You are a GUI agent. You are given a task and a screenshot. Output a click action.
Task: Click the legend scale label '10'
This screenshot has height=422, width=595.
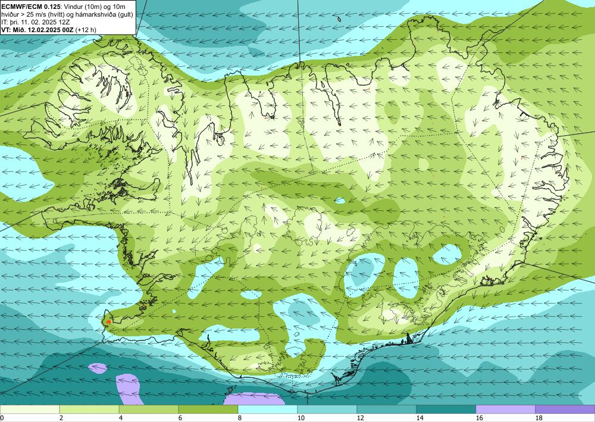coord(300,418)
